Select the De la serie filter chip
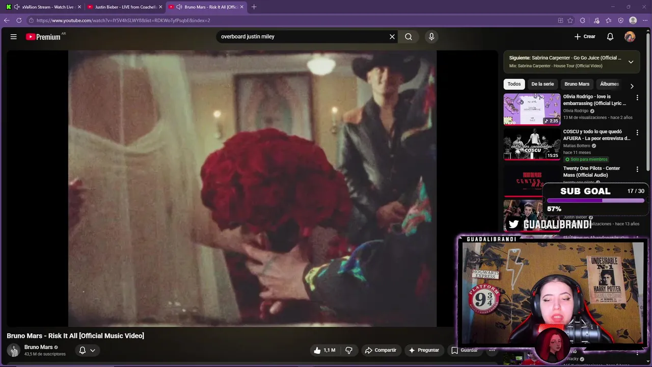This screenshot has width=652, height=367. click(542, 84)
